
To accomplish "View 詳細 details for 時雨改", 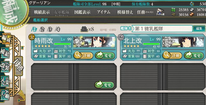I will [83, 55].
